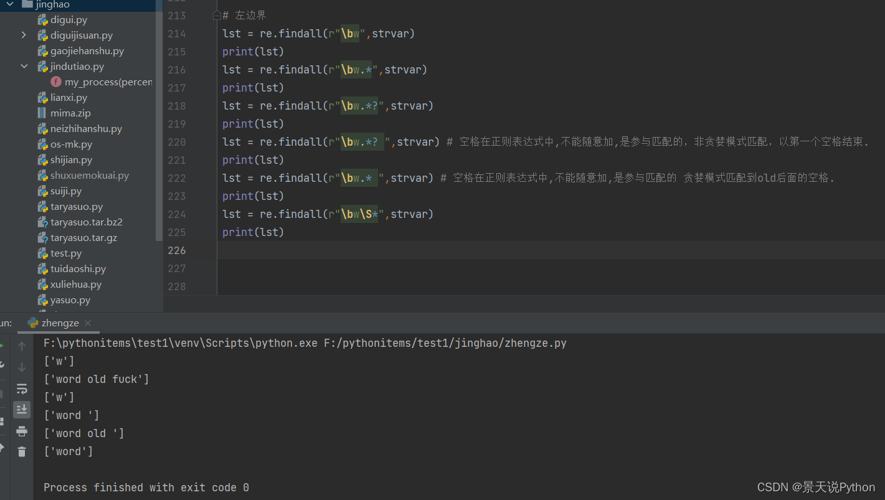Open os-mk.py in the project tree
The image size is (885, 500).
point(71,144)
